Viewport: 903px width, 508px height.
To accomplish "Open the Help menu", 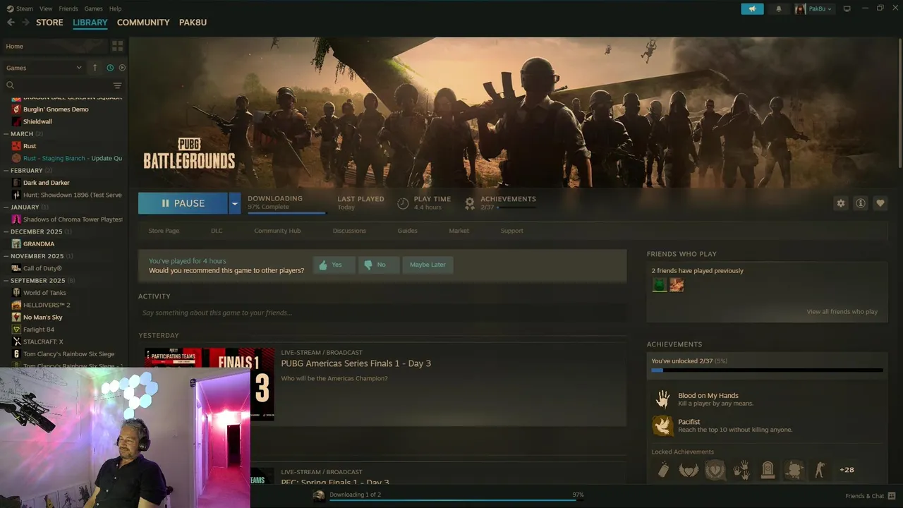I will tap(116, 8).
